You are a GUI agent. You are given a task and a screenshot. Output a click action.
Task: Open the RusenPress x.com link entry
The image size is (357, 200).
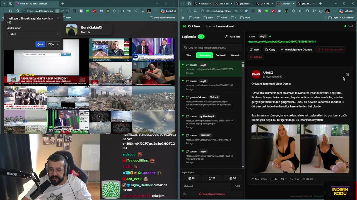tap(211, 157)
